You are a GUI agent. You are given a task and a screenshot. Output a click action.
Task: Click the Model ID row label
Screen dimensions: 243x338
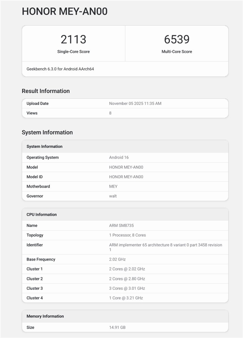35,177
